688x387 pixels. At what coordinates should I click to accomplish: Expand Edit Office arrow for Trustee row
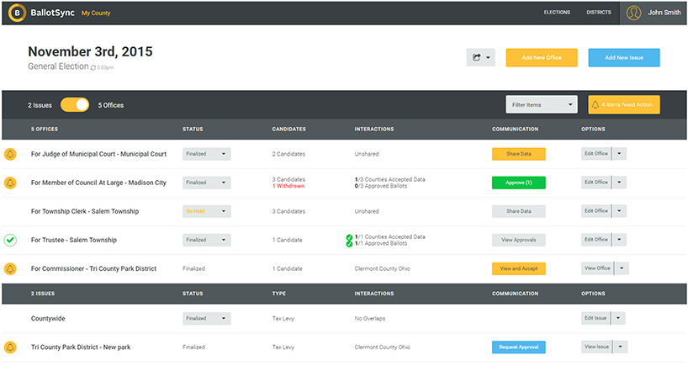620,240
